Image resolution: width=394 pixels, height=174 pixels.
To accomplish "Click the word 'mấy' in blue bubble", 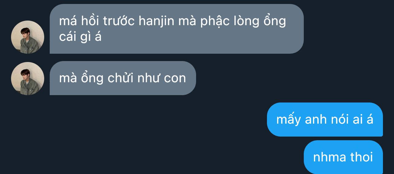I will tap(288, 120).
